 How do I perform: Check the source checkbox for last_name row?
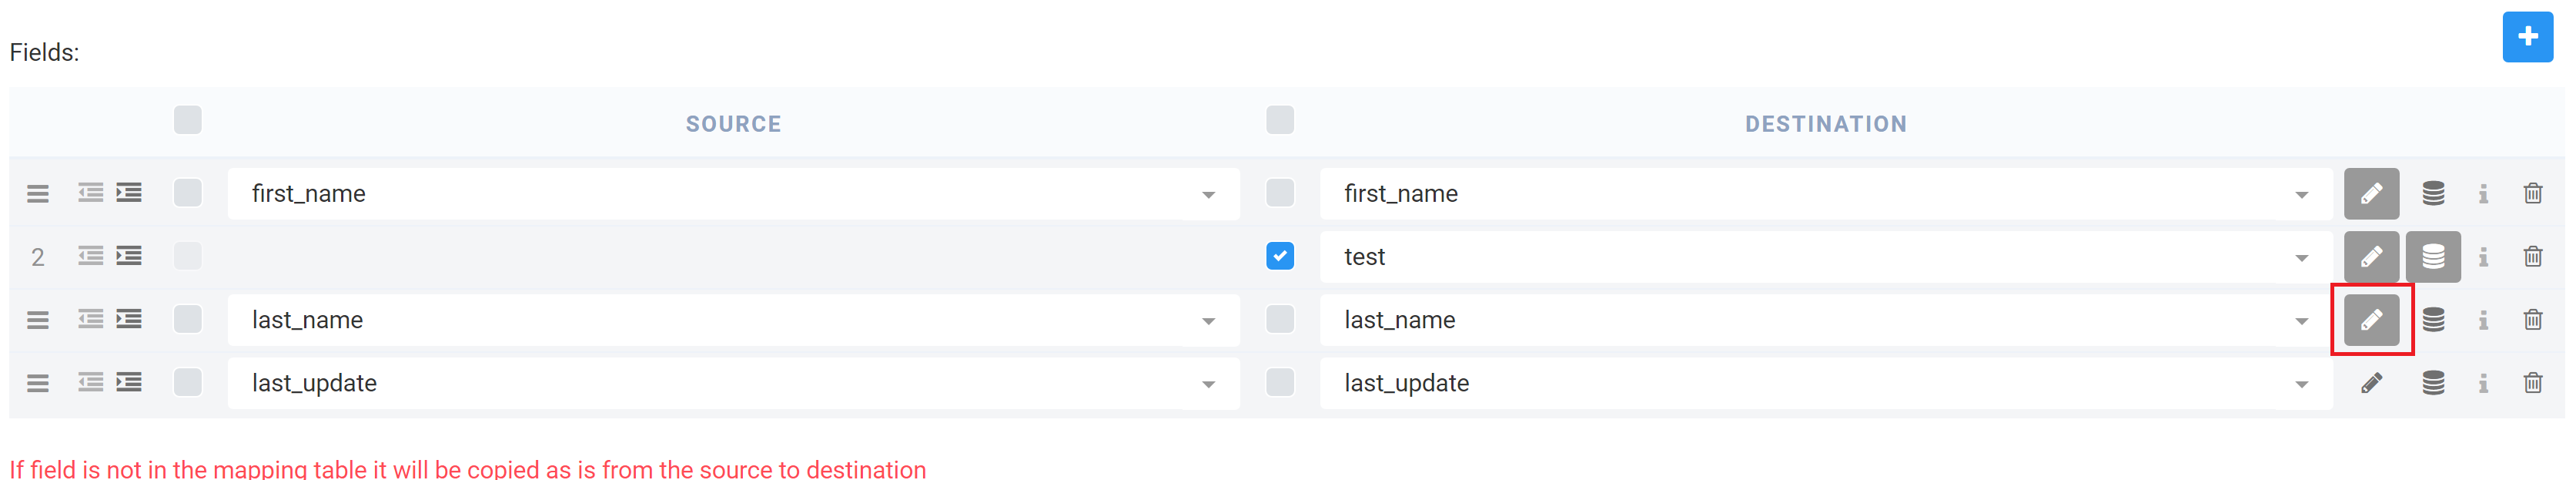tap(188, 319)
